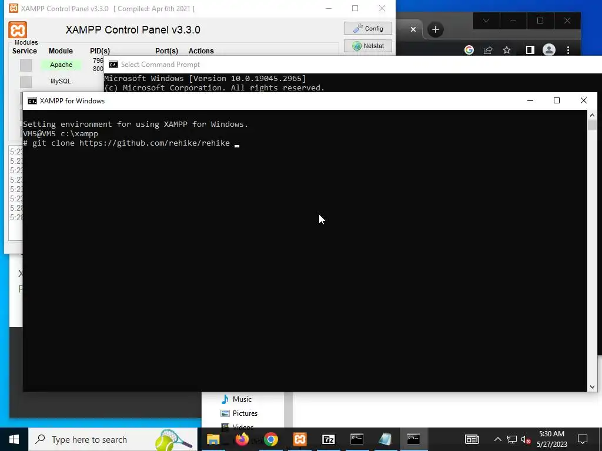Open 7-Zip from taskbar
The height and width of the screenshot is (451, 602).
pyautogui.click(x=329, y=439)
